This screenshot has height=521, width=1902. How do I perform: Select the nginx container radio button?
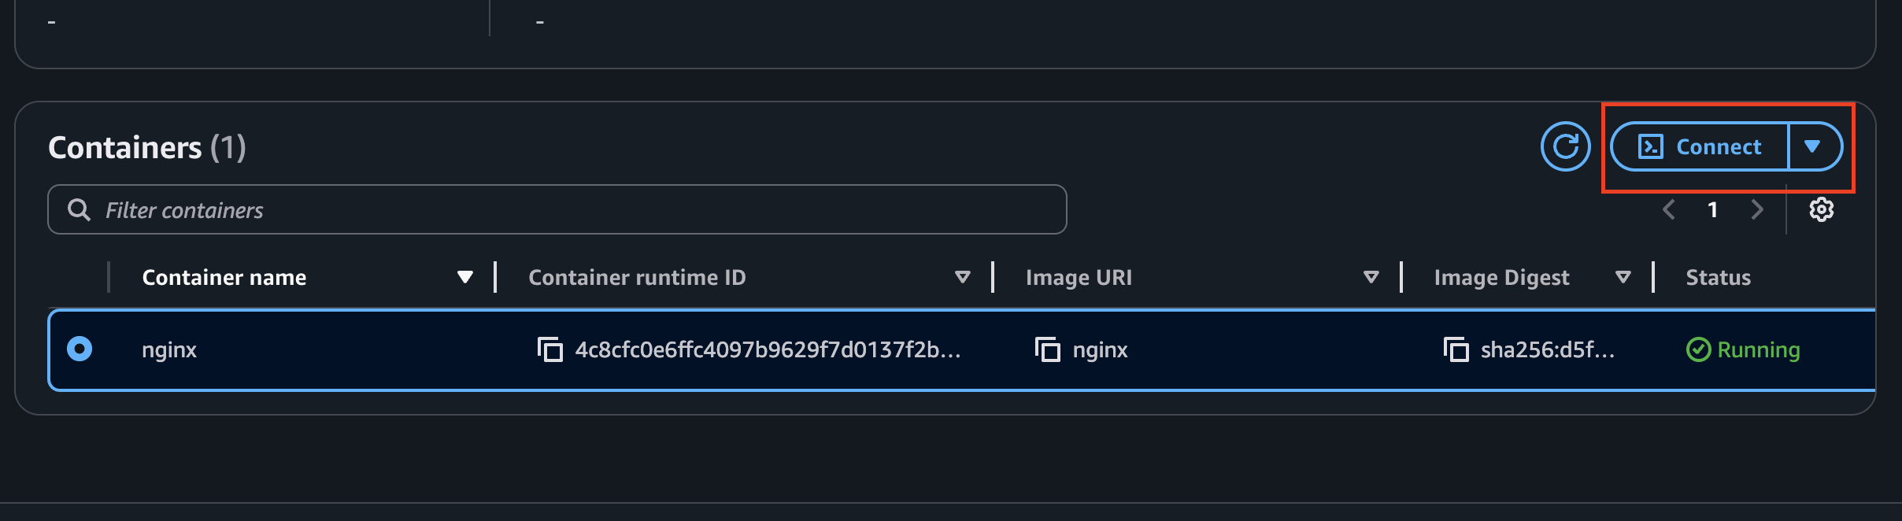[80, 349]
